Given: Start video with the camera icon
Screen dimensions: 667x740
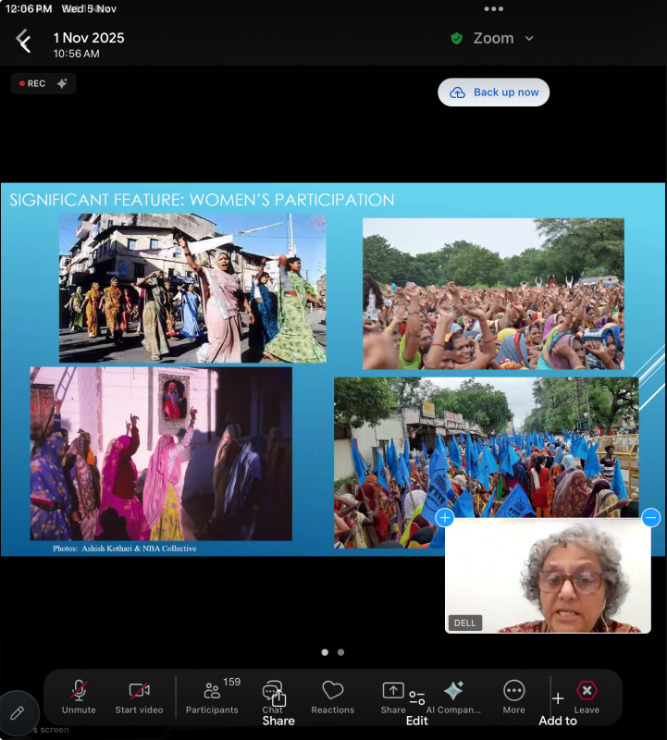Looking at the screenshot, I should click(x=139, y=697).
